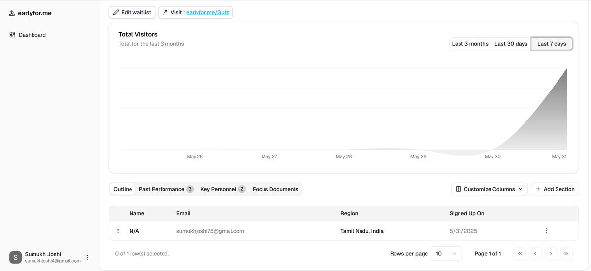
Task: Click the Tamil Nadu, India region cell
Action: tap(362, 231)
